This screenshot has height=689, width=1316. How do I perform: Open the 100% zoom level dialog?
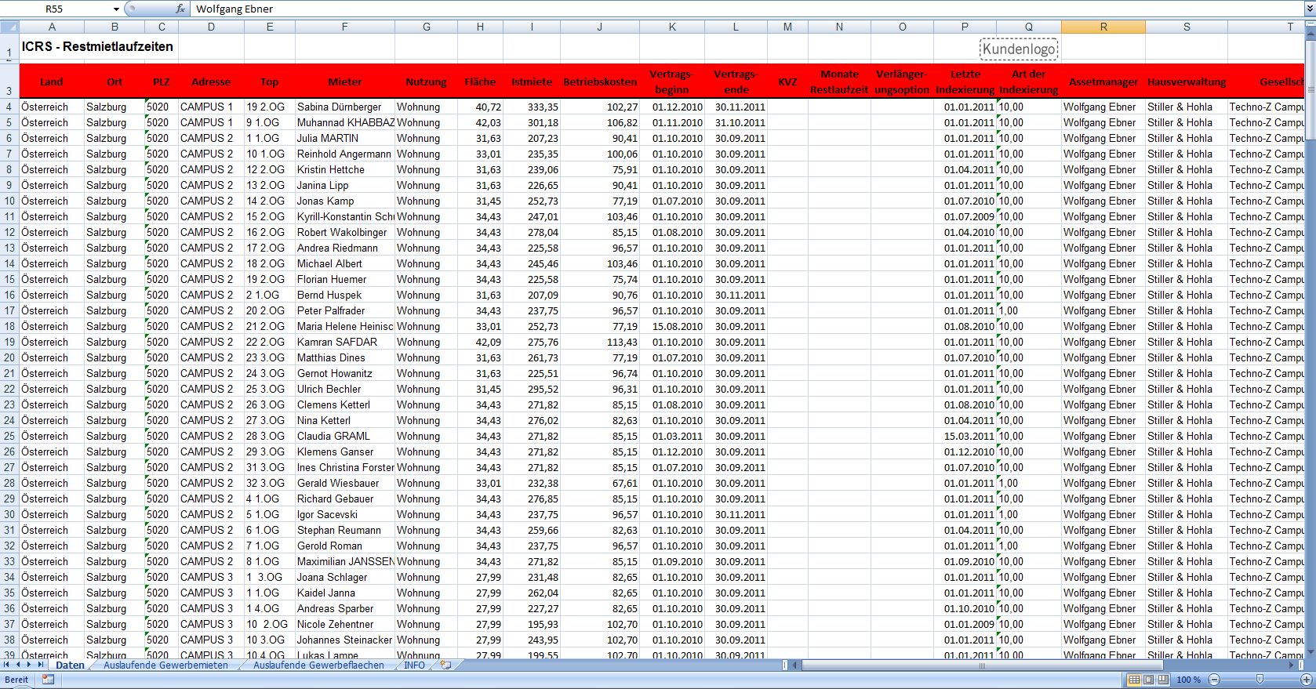tap(1188, 680)
